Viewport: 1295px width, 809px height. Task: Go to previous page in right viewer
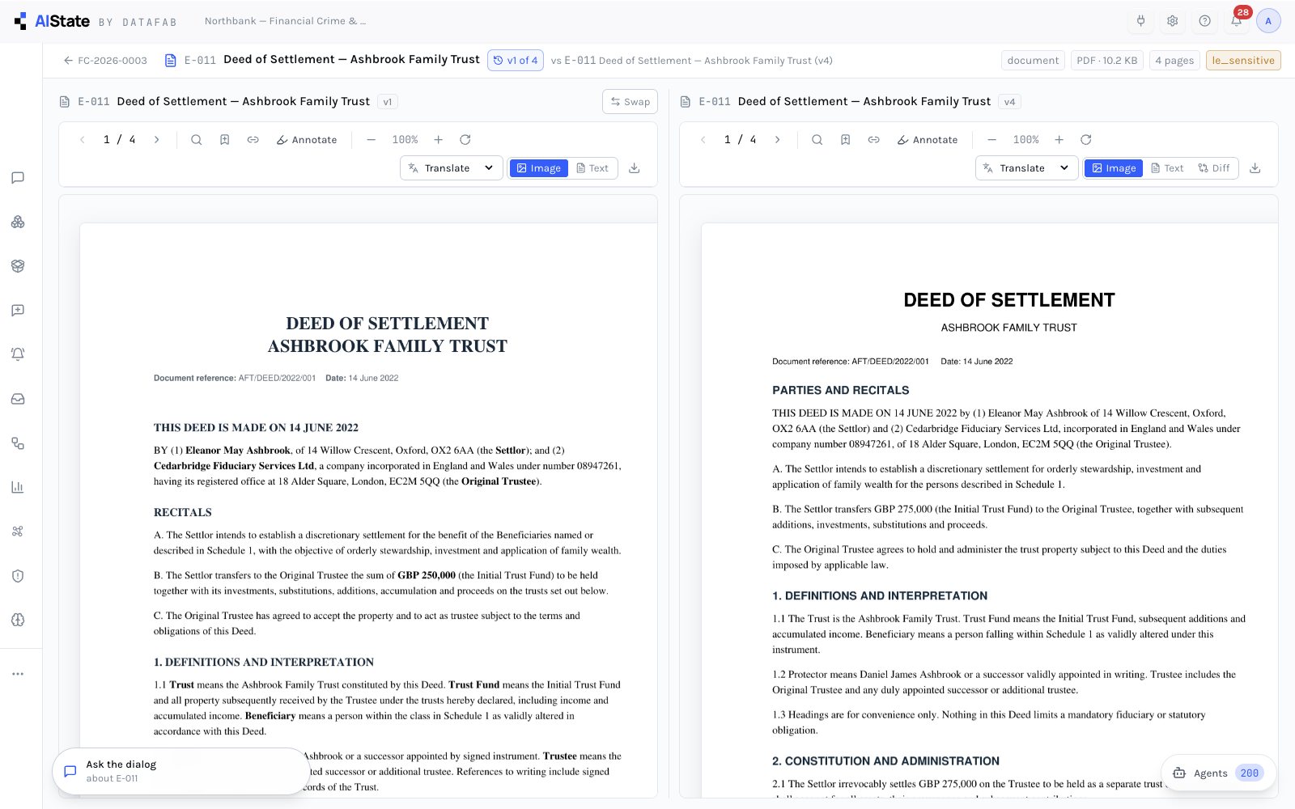pyautogui.click(x=703, y=140)
